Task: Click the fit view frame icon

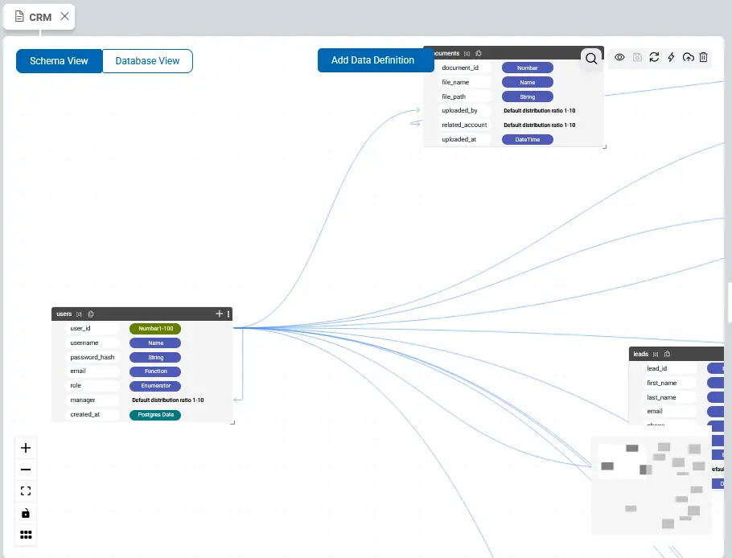Action: tap(26, 491)
